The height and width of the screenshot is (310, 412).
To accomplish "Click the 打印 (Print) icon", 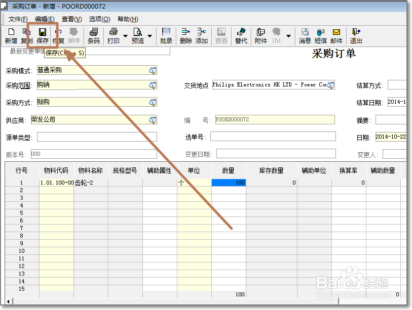I will [x=113, y=36].
